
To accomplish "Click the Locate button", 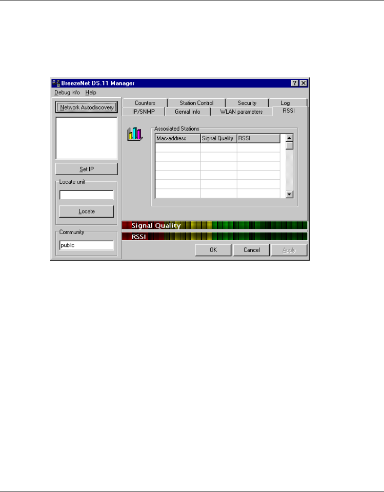I will click(86, 212).
